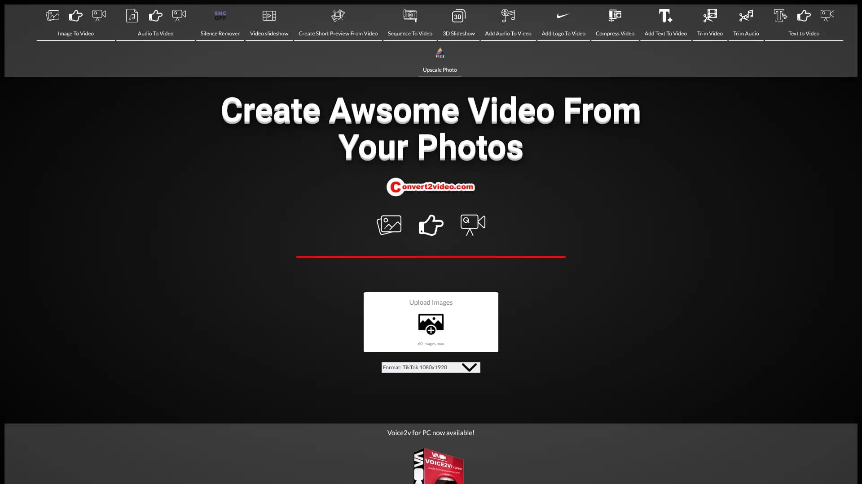
Task: Select the Add Logo To Video tool
Action: (563, 22)
